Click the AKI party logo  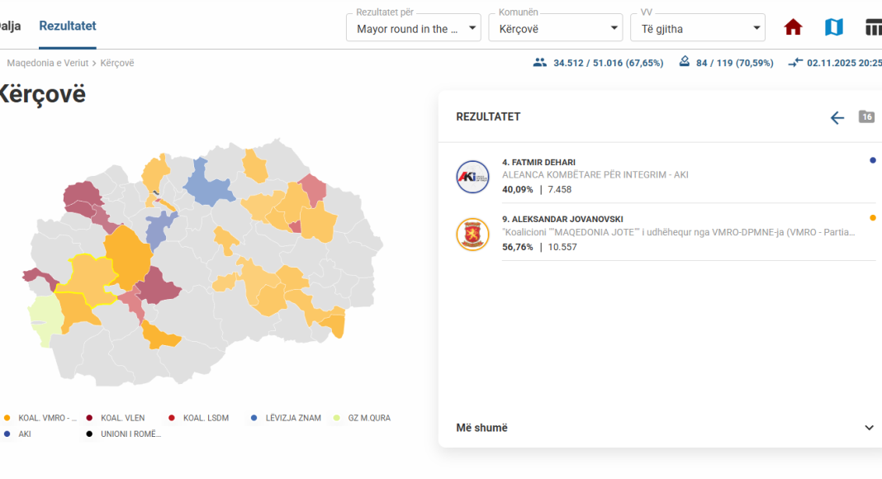click(x=472, y=177)
